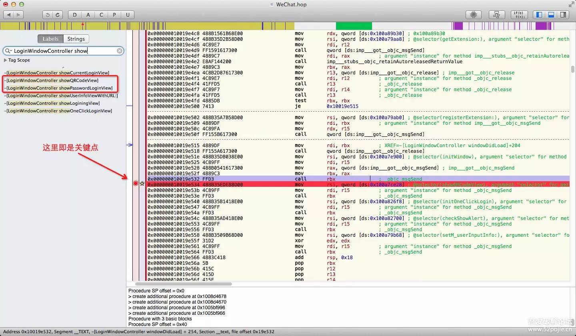The width and height of the screenshot is (576, 336).
Task: Select highlighted call rbx line at 0x10019e532
Action: pyautogui.click(x=358, y=179)
